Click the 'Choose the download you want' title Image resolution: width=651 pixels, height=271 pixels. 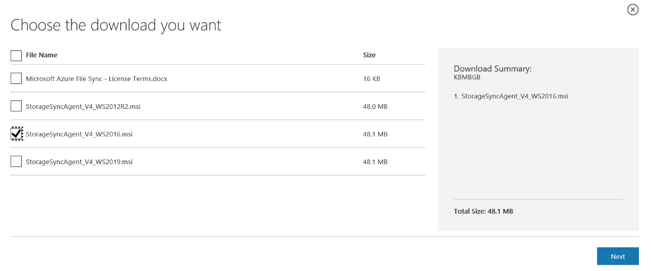[116, 25]
